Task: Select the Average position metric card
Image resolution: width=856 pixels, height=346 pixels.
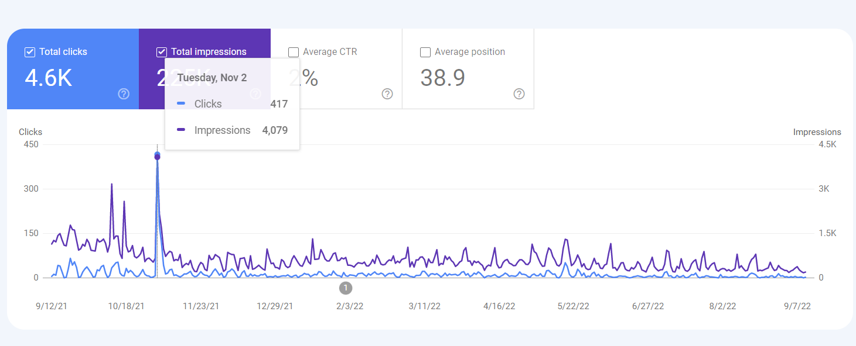Action: 468,69
